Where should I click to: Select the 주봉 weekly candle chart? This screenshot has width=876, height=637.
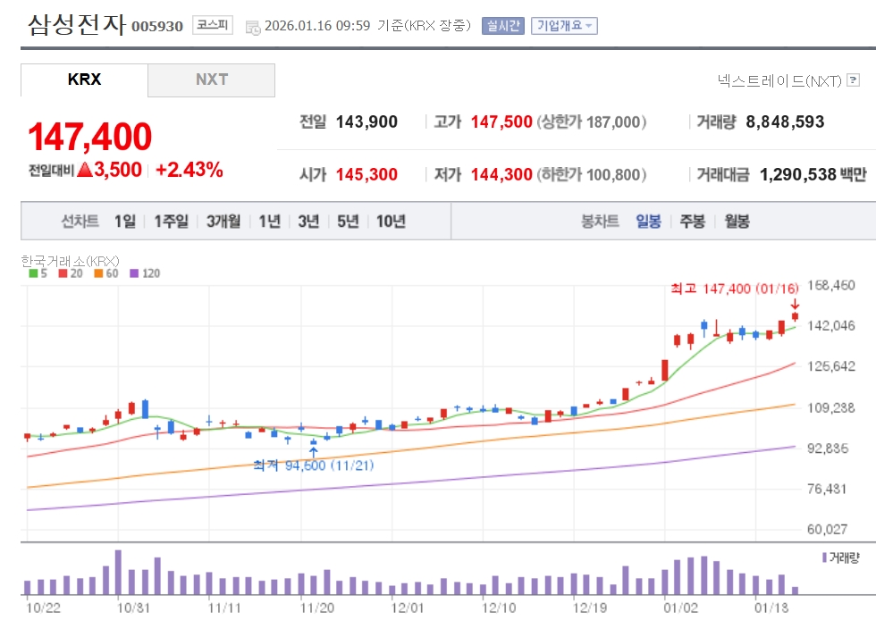point(692,222)
